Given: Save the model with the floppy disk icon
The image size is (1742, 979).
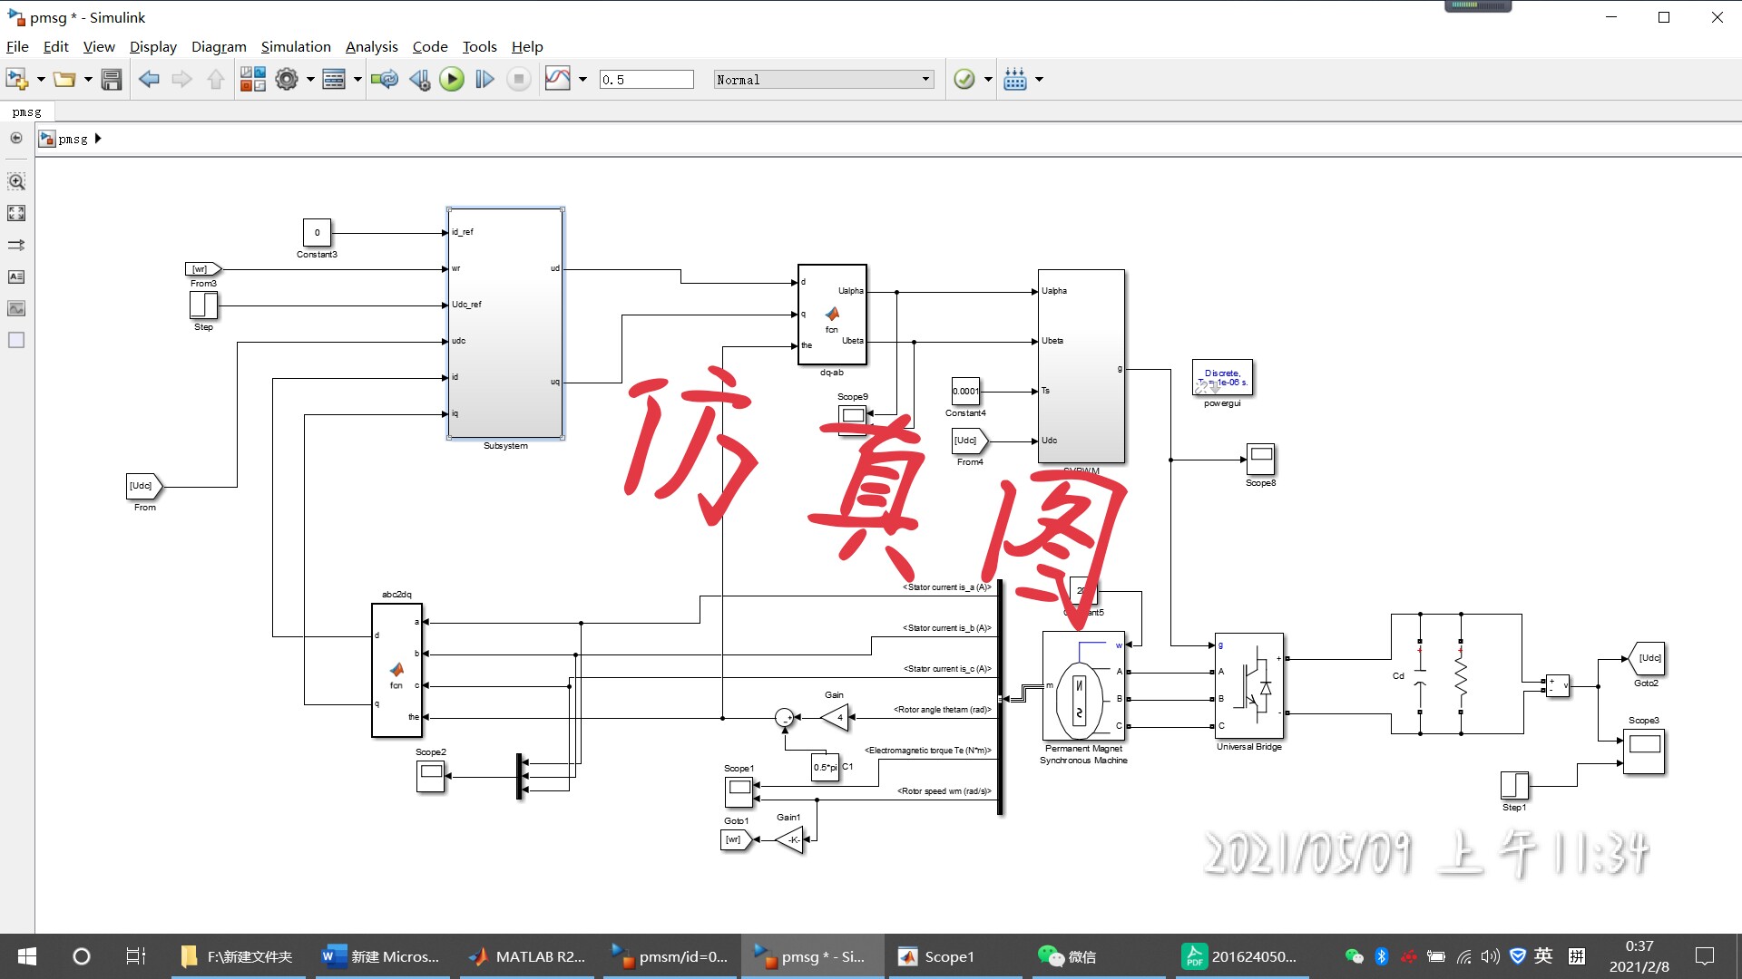Looking at the screenshot, I should (x=112, y=80).
